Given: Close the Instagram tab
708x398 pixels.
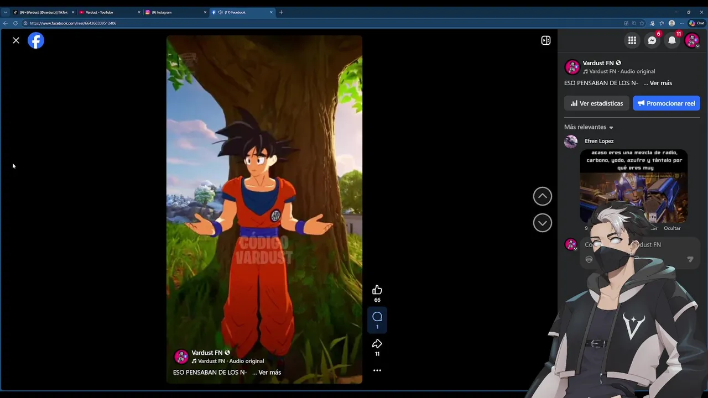Looking at the screenshot, I should pos(205,12).
